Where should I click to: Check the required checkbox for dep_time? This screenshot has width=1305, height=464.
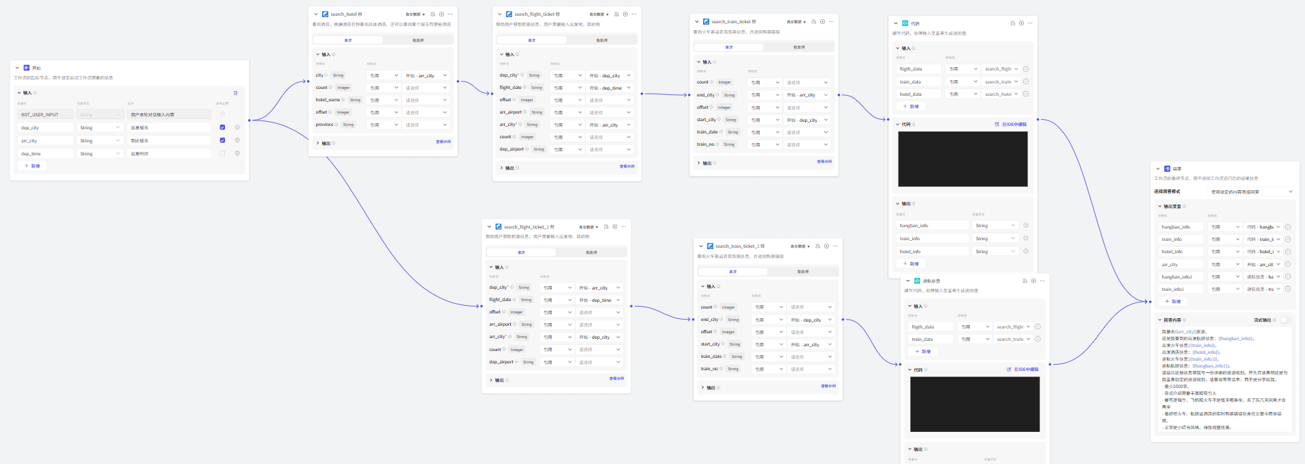point(222,153)
